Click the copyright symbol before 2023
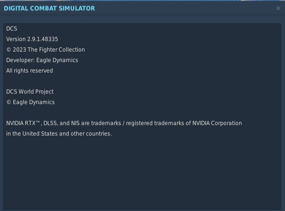Image resolution: width=285 pixels, height=211 pixels. tap(9, 50)
